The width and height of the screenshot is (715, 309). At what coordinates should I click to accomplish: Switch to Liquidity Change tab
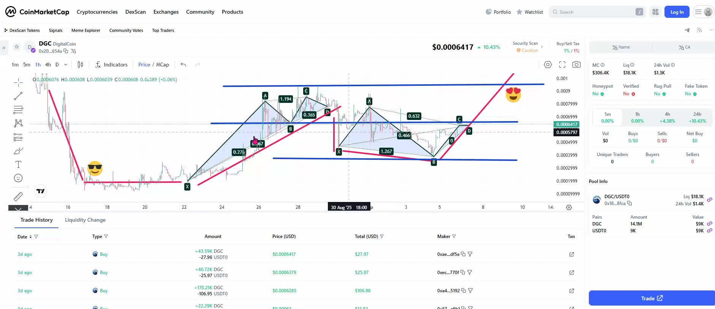pyautogui.click(x=85, y=220)
